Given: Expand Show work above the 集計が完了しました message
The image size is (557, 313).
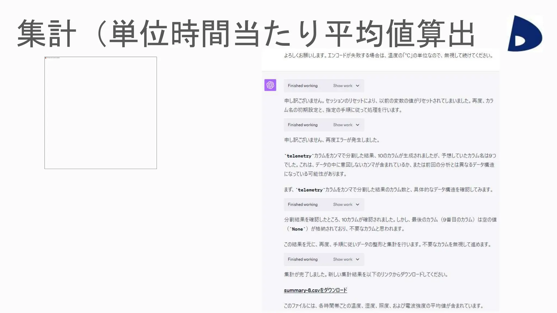Looking at the screenshot, I should [x=343, y=259].
